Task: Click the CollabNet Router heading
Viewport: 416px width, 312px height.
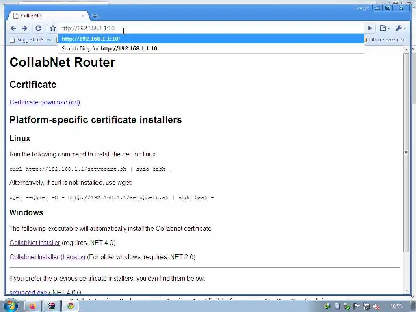Action: click(62, 62)
